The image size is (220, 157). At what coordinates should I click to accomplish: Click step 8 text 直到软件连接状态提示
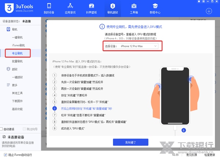click(94, 122)
